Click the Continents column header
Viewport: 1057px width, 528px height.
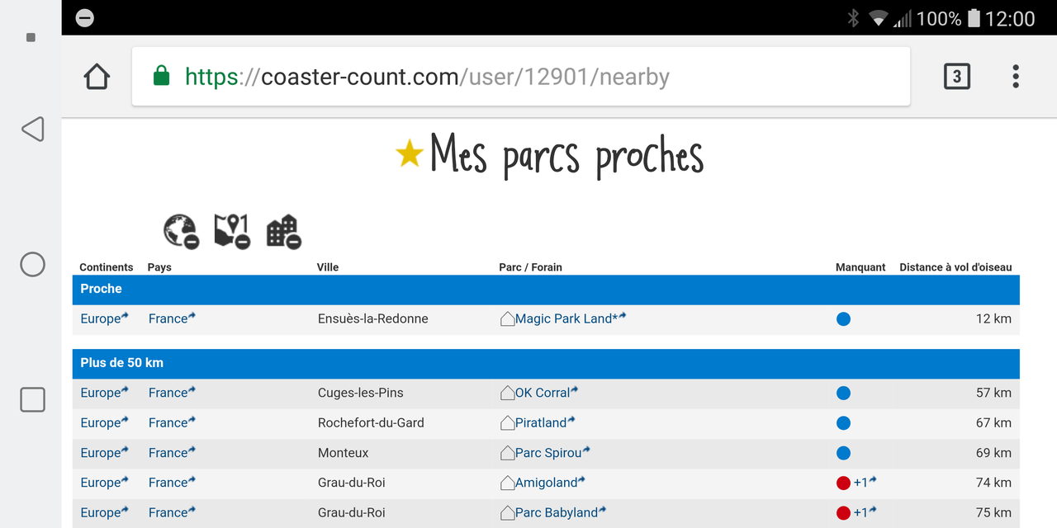(x=106, y=267)
